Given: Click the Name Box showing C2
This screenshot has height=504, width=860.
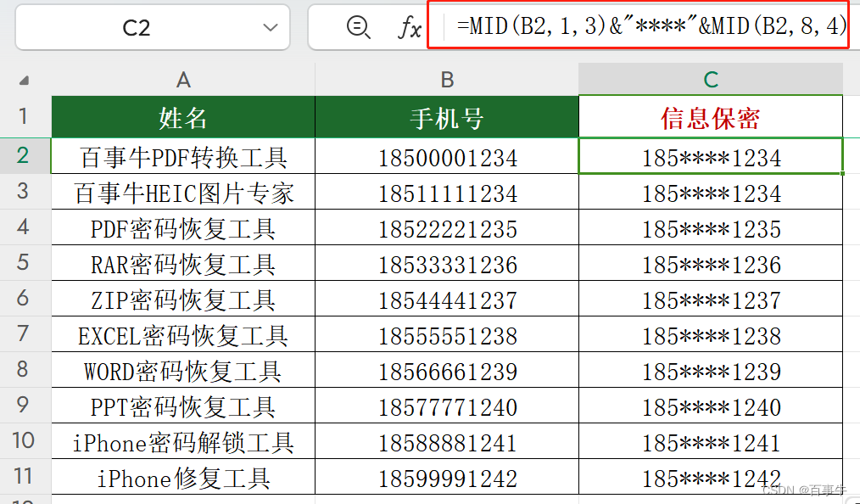Looking at the screenshot, I should click(153, 27).
